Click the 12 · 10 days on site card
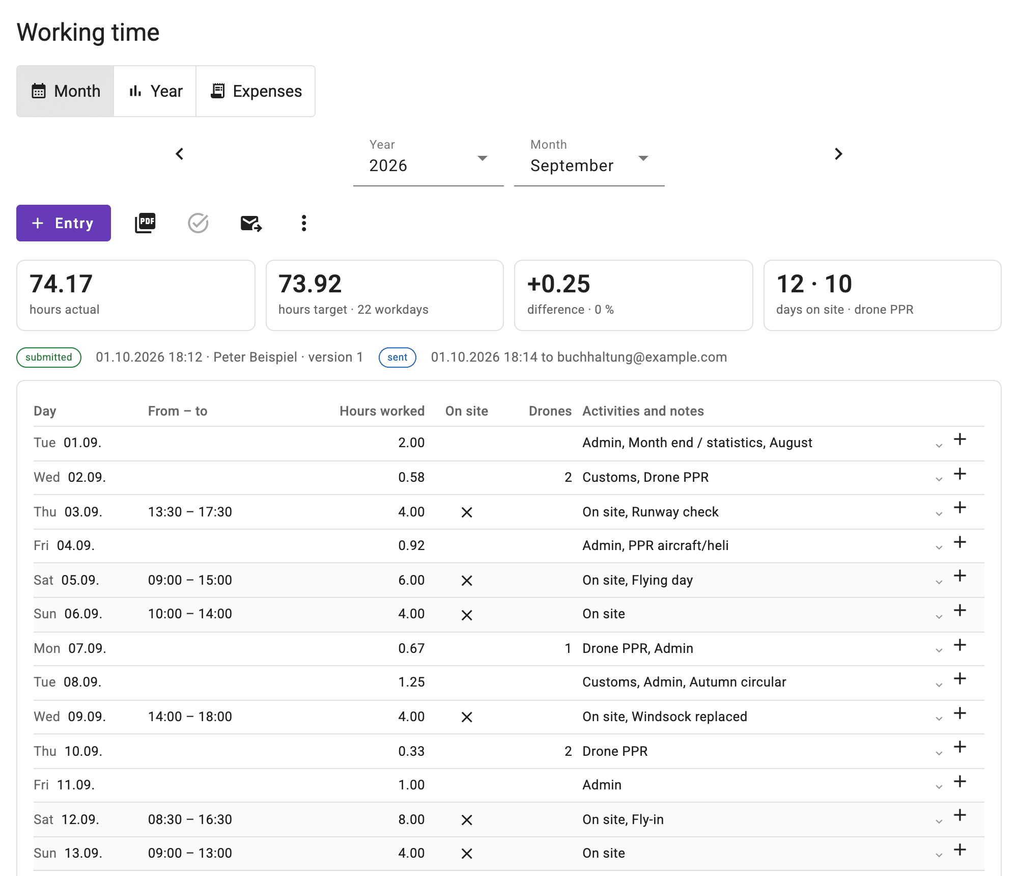Screen dimensions: 1018x876 pyautogui.click(x=883, y=295)
